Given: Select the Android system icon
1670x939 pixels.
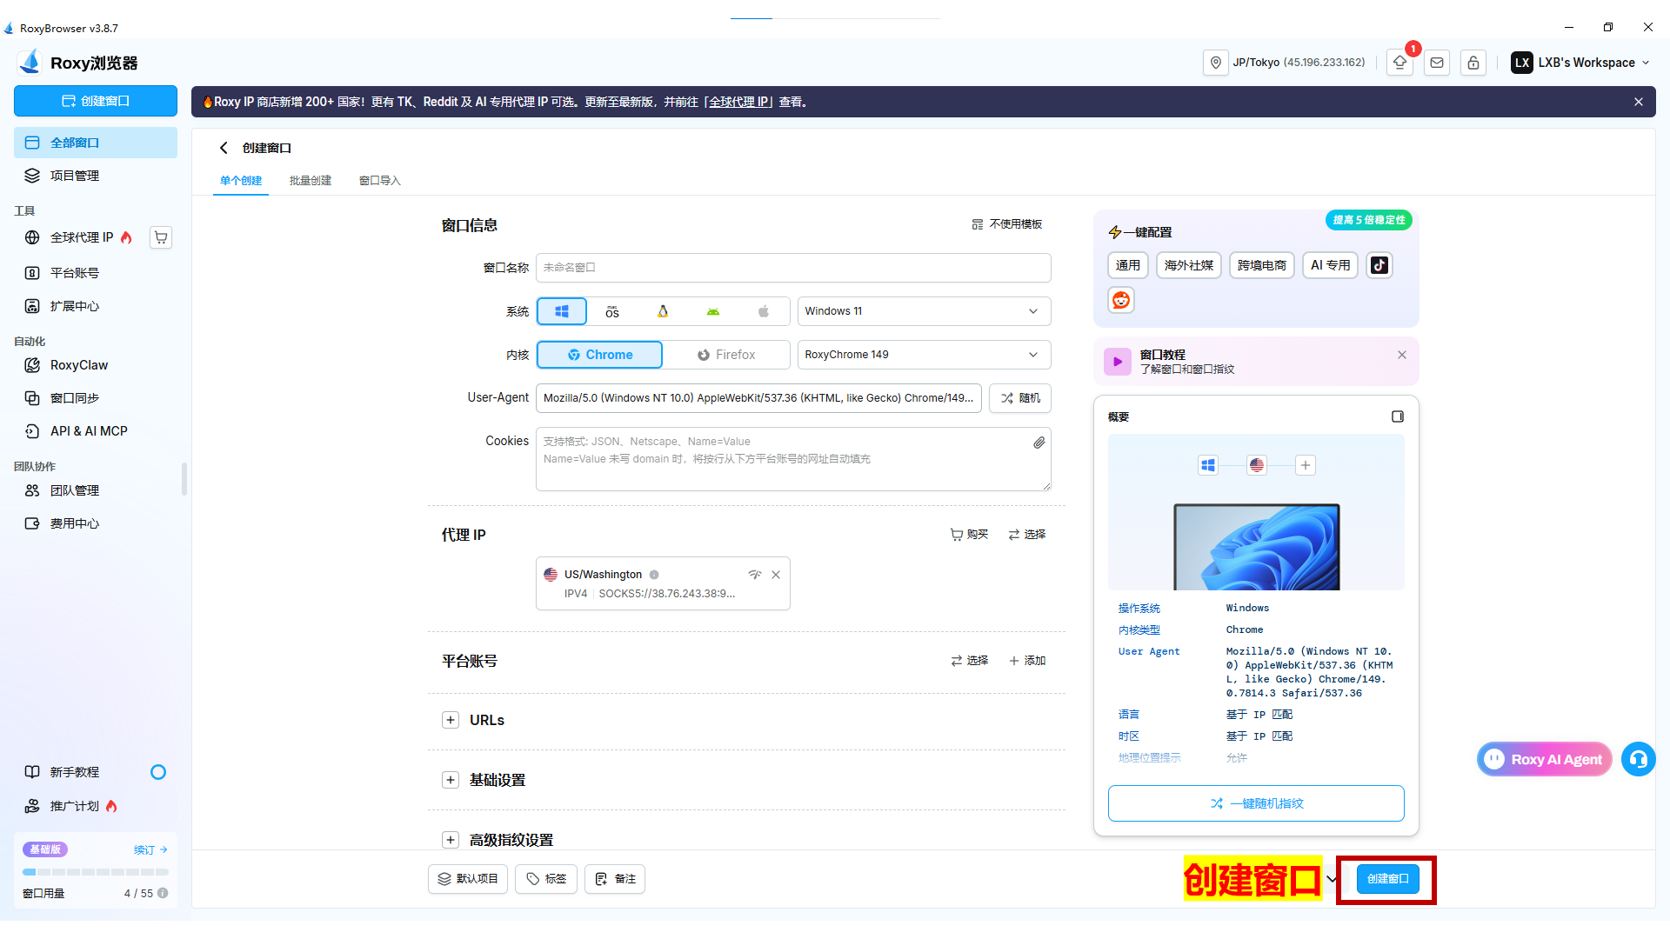Looking at the screenshot, I should 713,311.
